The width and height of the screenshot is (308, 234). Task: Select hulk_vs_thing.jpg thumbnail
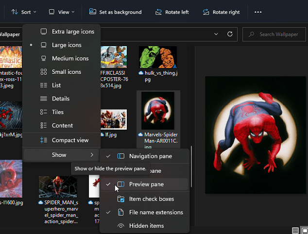(x=158, y=57)
